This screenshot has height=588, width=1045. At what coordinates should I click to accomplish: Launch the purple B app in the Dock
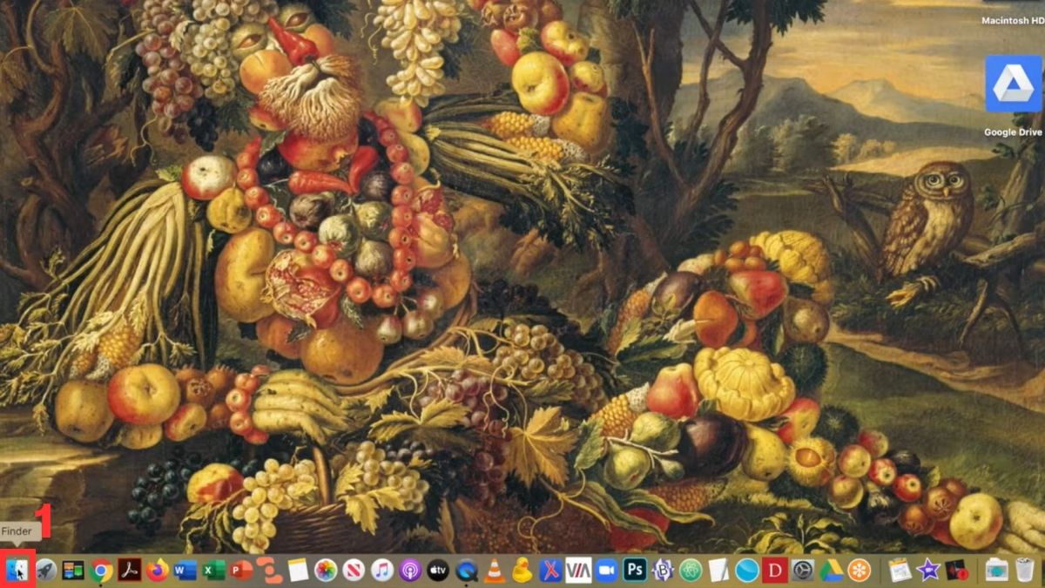pyautogui.click(x=662, y=571)
